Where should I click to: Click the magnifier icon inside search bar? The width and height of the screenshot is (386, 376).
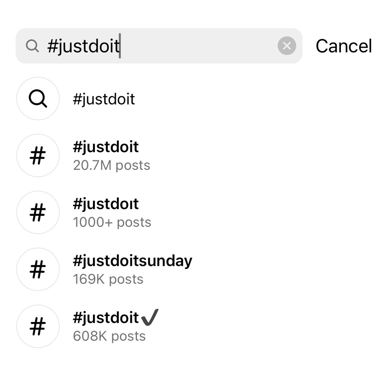32,46
